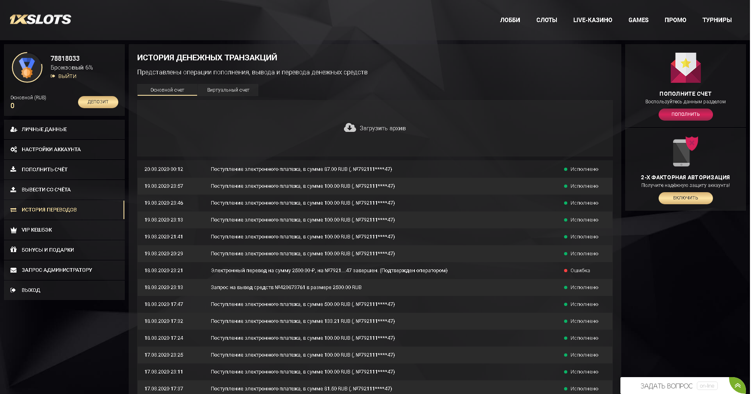Screen dimensions: 756x394
Task: Open VIP КЕШБЭК sidebar item
Action: 64,230
